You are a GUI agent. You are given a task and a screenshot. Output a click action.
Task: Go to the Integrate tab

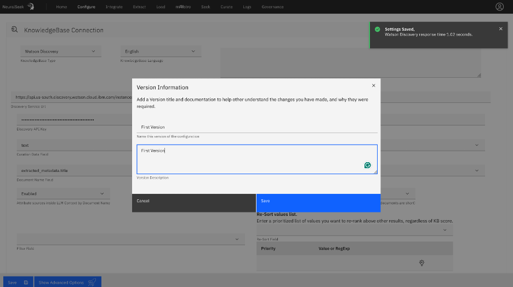click(114, 7)
